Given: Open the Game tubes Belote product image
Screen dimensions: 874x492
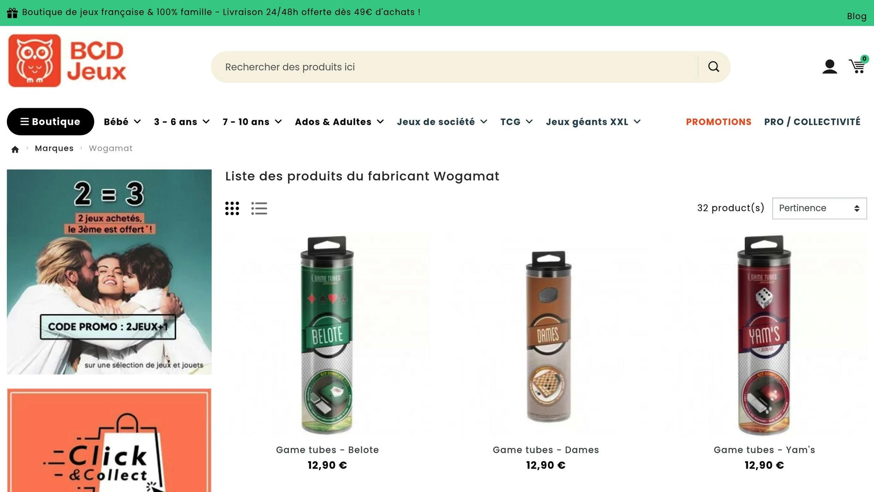Looking at the screenshot, I should [327, 335].
